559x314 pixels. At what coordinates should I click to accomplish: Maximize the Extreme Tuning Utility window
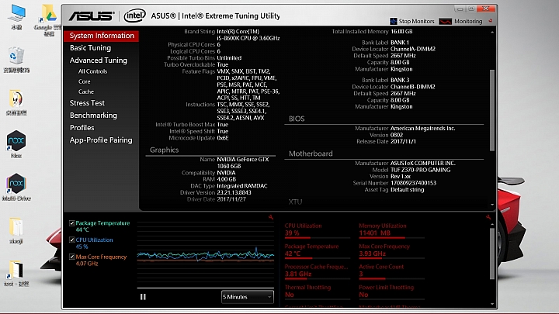click(x=471, y=9)
